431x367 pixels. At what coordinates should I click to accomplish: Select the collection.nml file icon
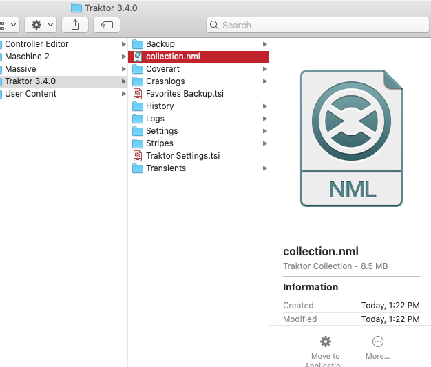(138, 57)
